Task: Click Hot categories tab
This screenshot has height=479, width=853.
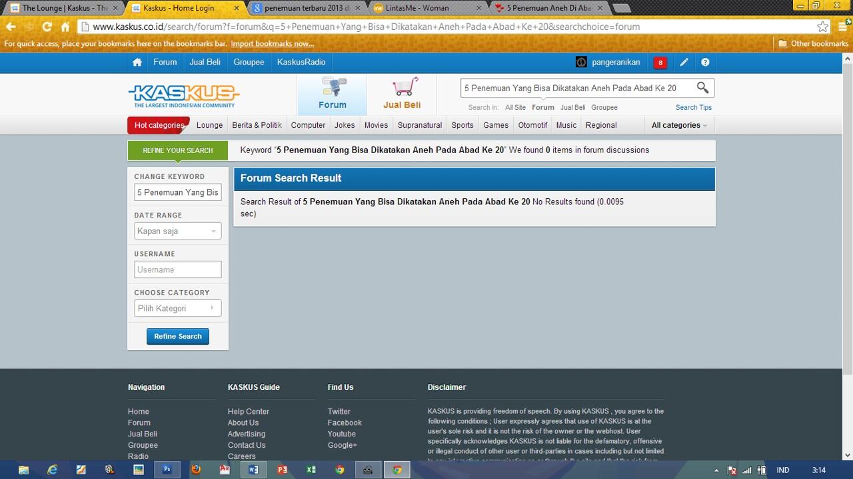Action: click(159, 125)
